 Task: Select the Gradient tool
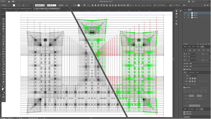(x=4, y=64)
